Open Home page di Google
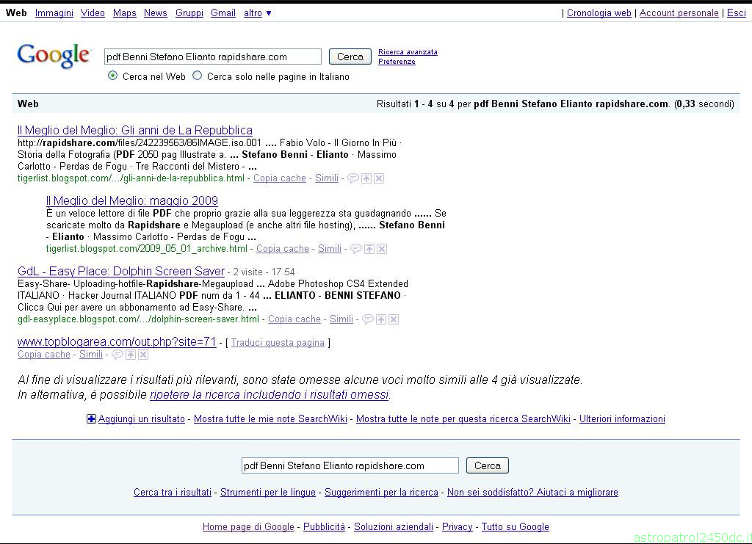This screenshot has width=752, height=544. click(x=248, y=526)
